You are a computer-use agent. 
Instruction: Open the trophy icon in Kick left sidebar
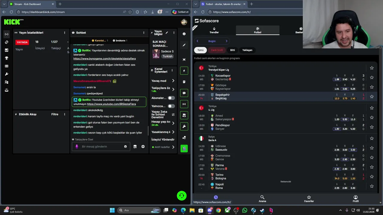coord(7,58)
